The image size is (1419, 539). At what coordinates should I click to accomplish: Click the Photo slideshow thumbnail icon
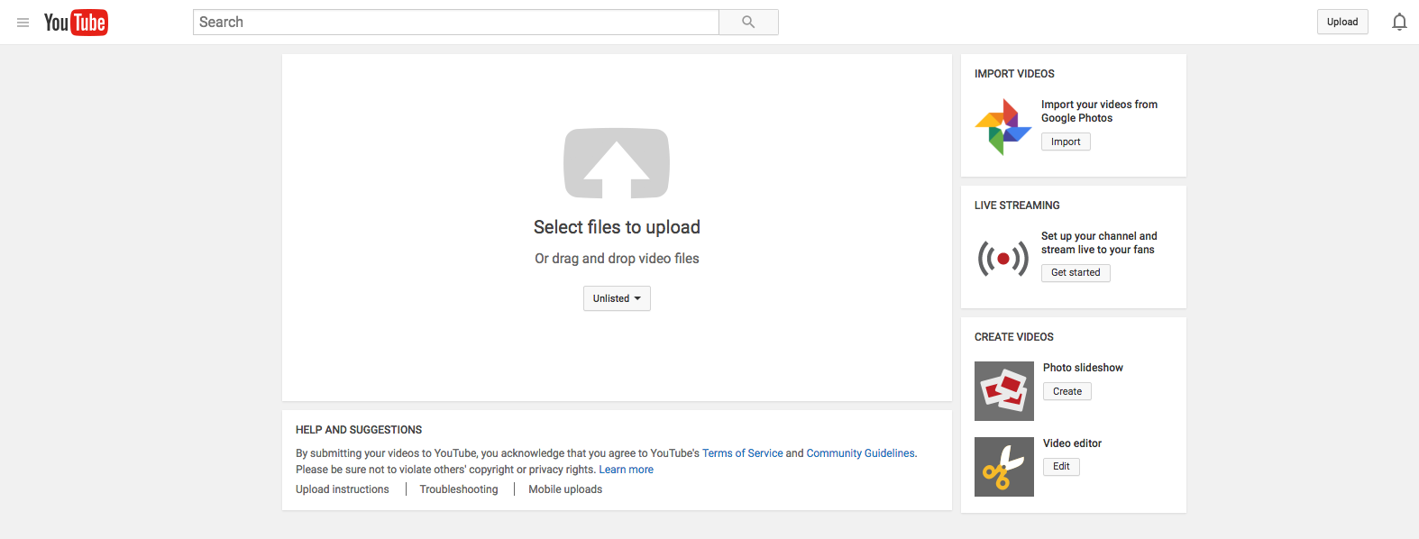(x=1004, y=391)
